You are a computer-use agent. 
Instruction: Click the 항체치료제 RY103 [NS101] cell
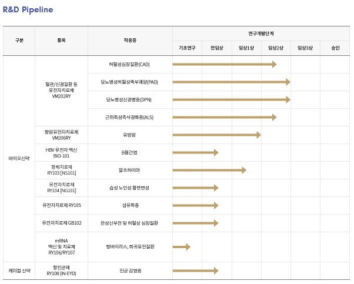(x=61, y=170)
